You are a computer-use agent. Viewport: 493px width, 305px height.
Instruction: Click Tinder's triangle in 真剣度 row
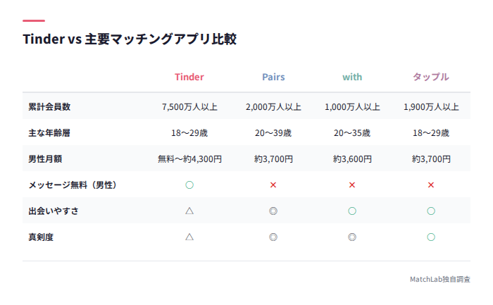point(189,237)
